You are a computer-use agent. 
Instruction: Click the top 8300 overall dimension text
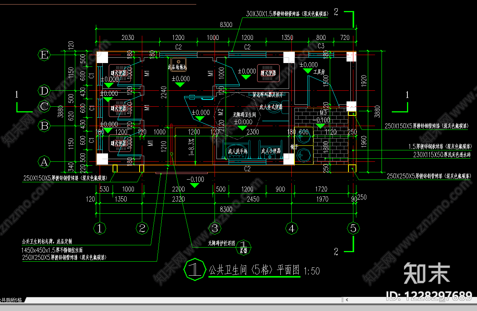coord(226,25)
